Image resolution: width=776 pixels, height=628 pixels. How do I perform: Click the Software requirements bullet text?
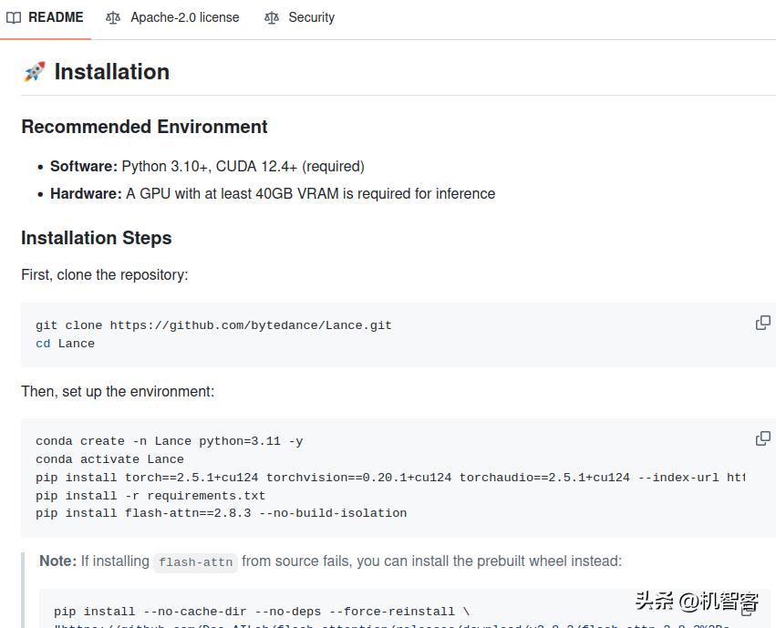click(207, 166)
